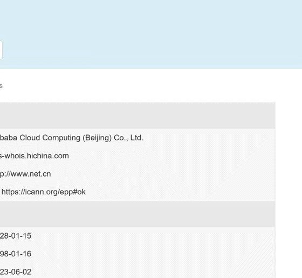Follow the icann.org/epp#ok status link
302x278 pixels.
click(44, 192)
